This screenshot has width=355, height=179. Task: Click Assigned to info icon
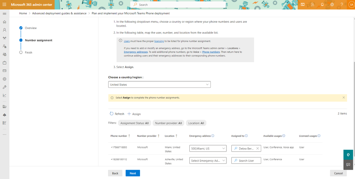pyautogui.click(x=246, y=136)
